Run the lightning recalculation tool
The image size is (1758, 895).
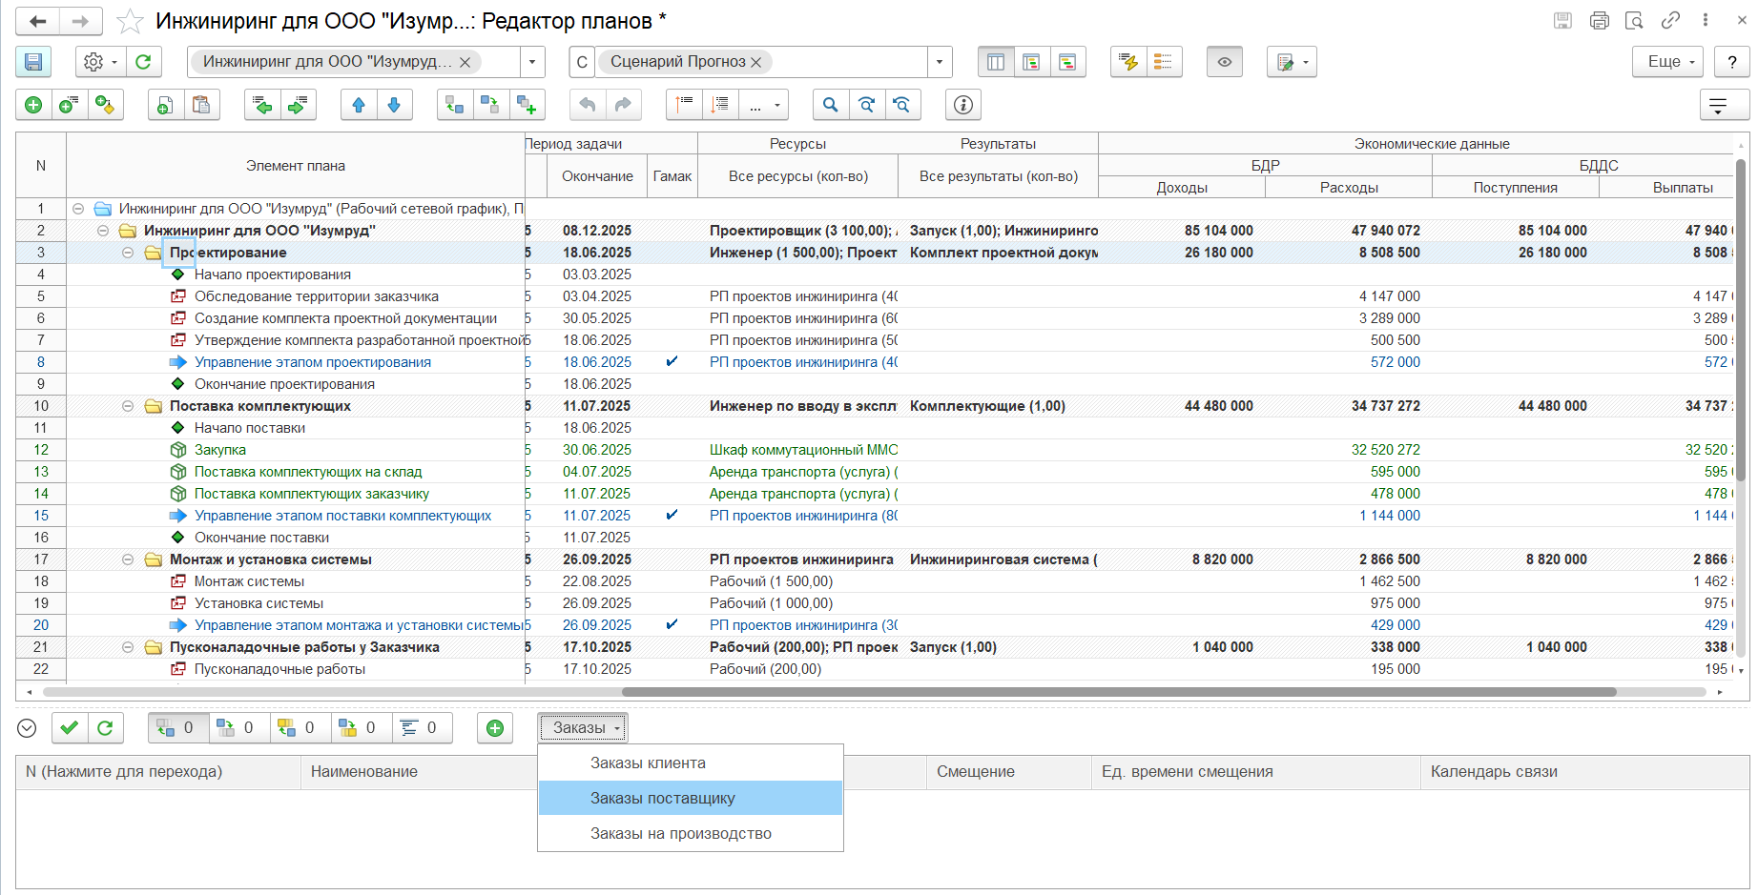pyautogui.click(x=1128, y=62)
